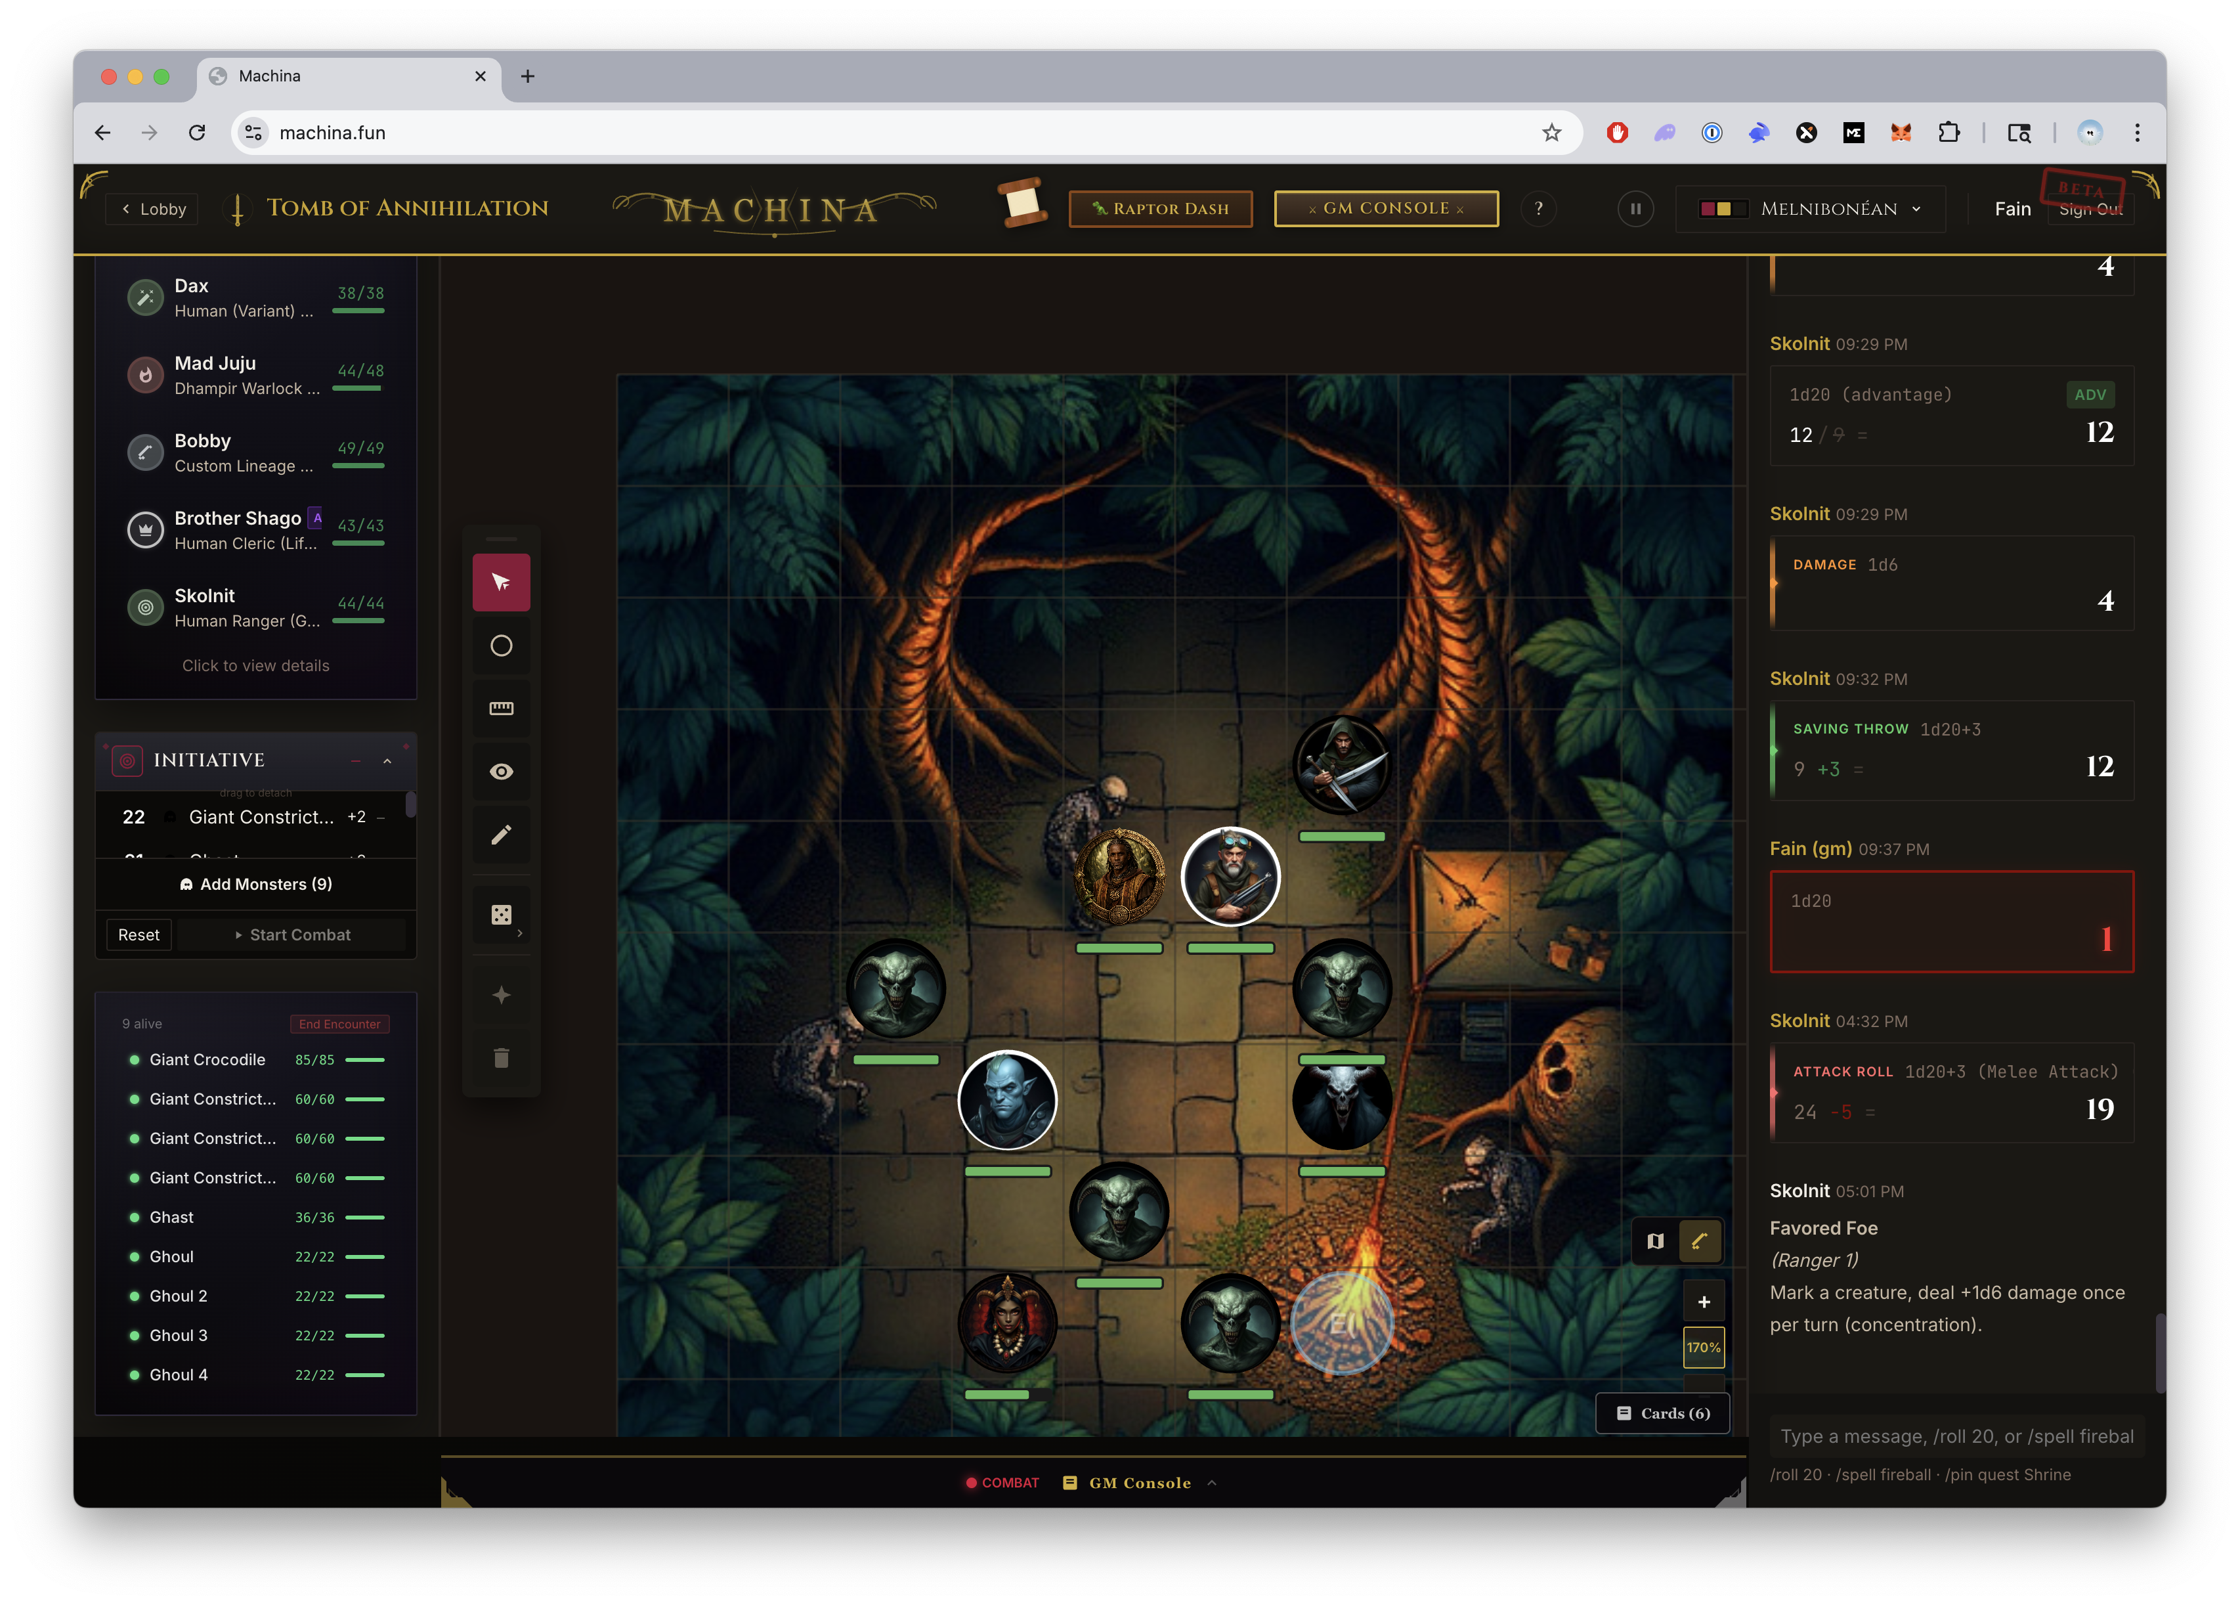Screen dimensions: 2240x1605
Task: Click Giant Crocodile's 85/85 health bar
Action: tap(366, 1060)
